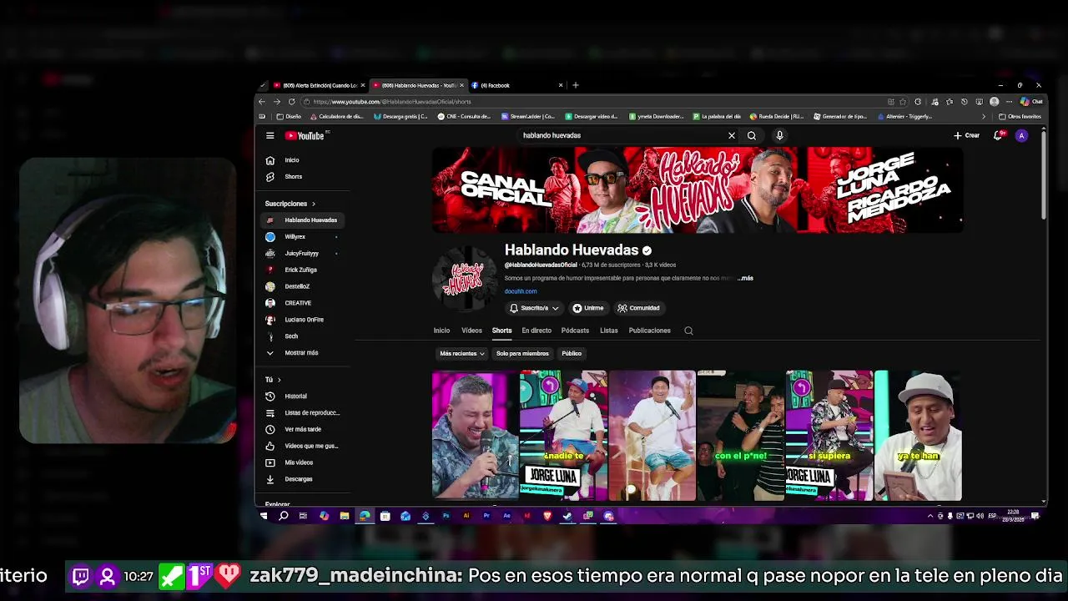
Task: Click the Crear button
Action: 967,135
